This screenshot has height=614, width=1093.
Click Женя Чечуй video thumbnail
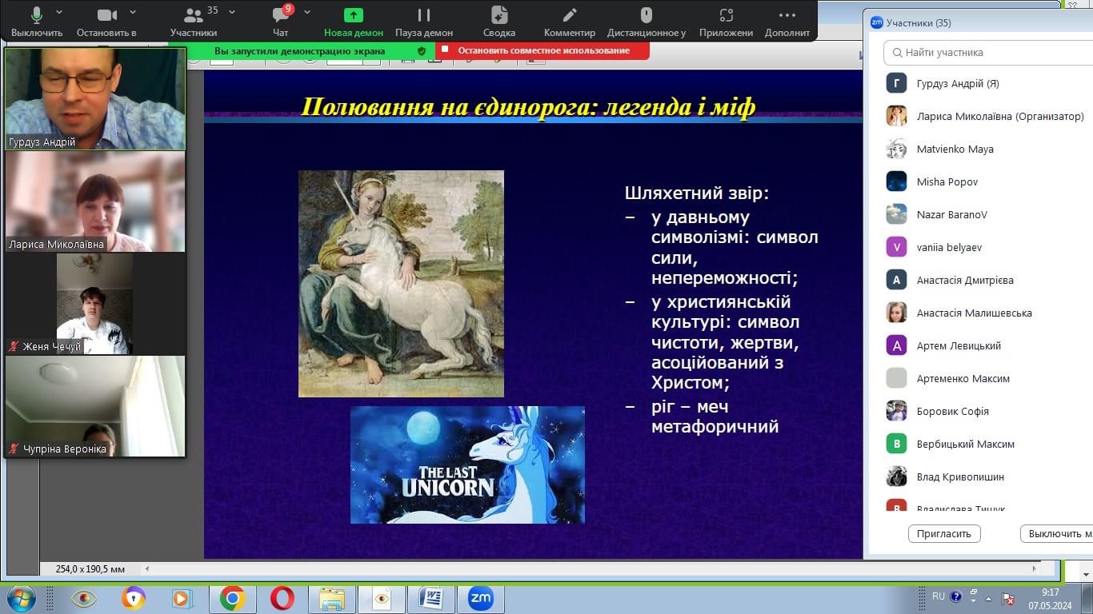point(95,304)
